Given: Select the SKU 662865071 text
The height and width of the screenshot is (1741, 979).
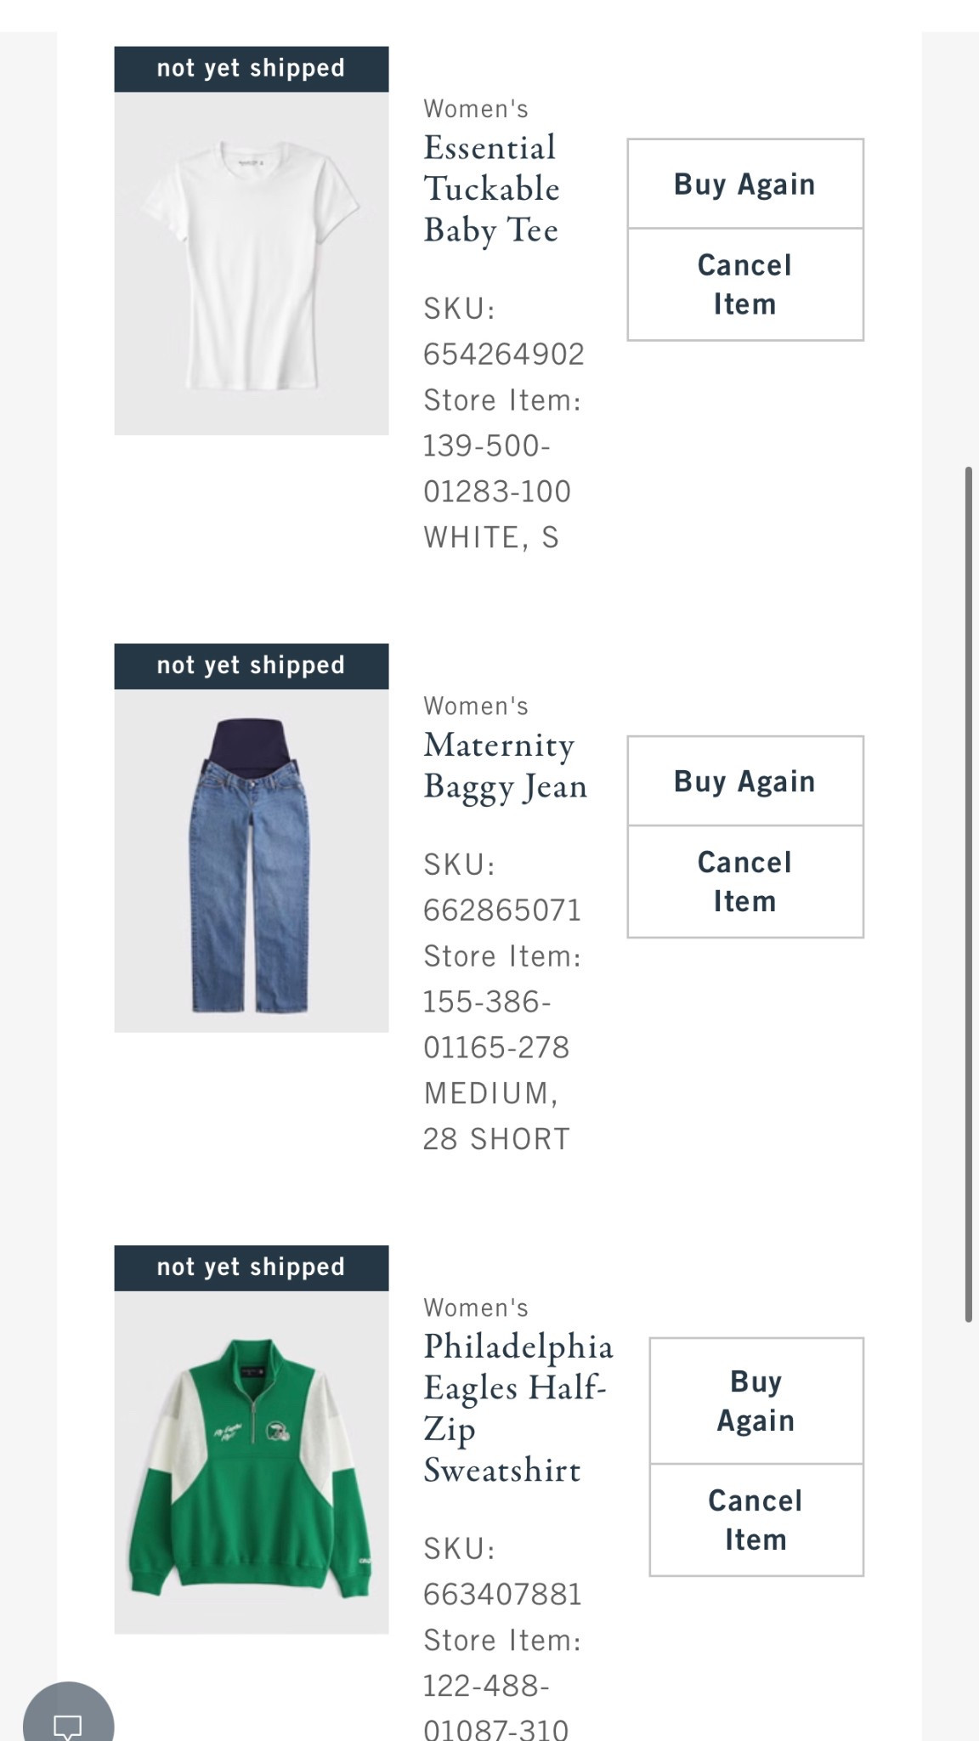Looking at the screenshot, I should [501, 910].
